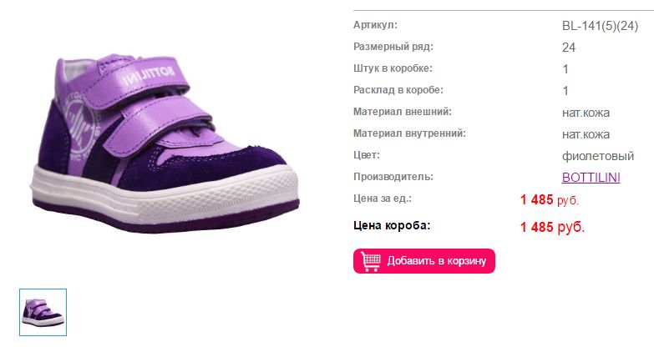Open the large purple sneaker product photo

click(x=165, y=143)
